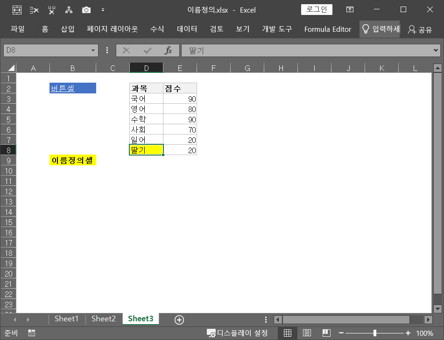
Task: Click the cancel X icon in formula bar
Action: tap(127, 51)
